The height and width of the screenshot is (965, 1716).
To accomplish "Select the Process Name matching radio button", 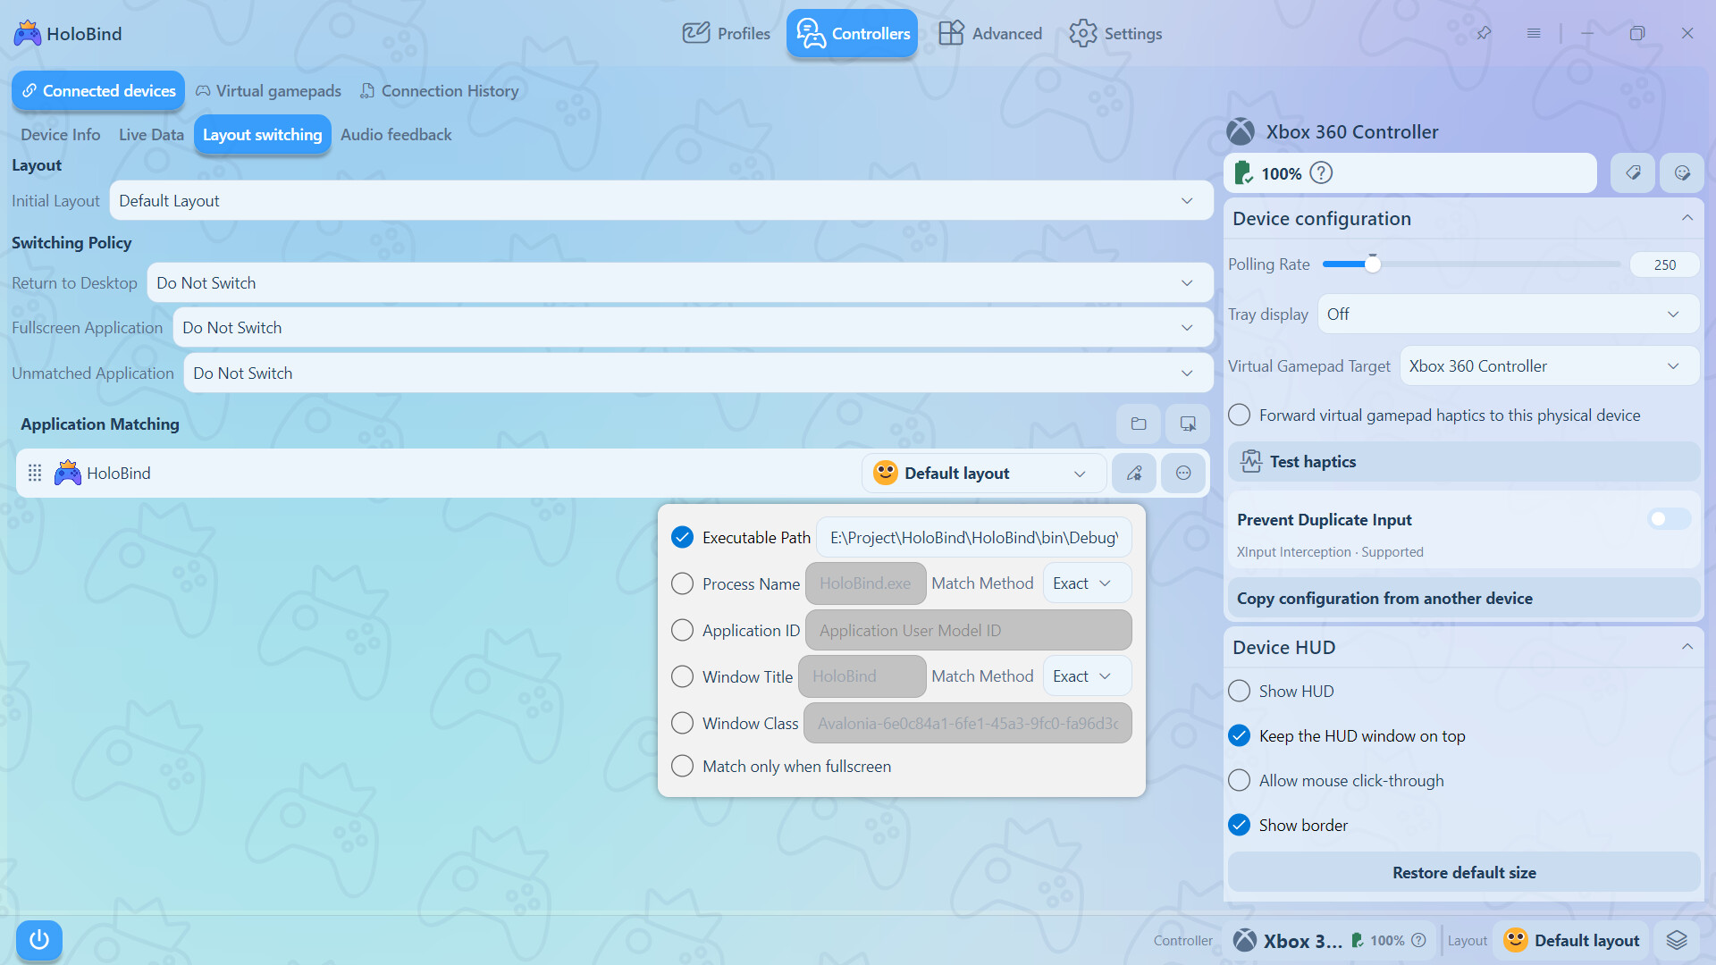I will (682, 583).
